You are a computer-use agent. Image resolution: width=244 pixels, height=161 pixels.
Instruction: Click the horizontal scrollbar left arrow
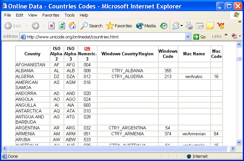click(5, 148)
